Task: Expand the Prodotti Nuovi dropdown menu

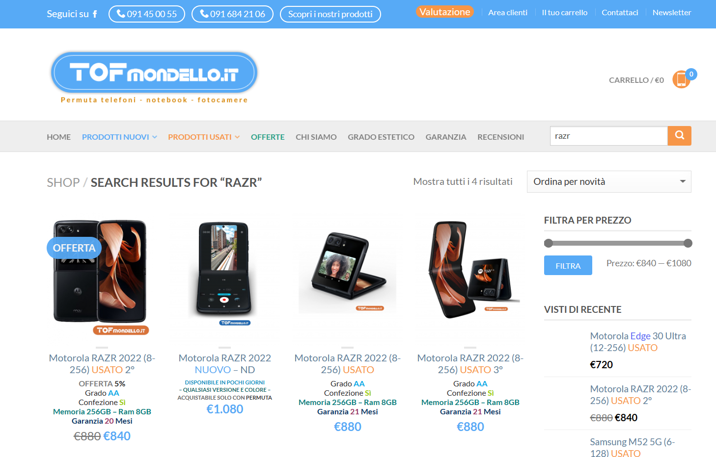Action: tap(119, 137)
